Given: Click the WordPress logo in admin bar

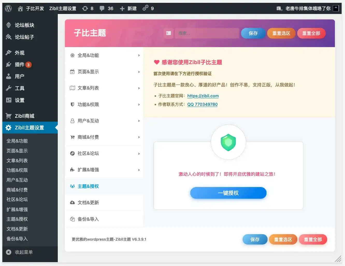Looking at the screenshot, I should point(8,8).
